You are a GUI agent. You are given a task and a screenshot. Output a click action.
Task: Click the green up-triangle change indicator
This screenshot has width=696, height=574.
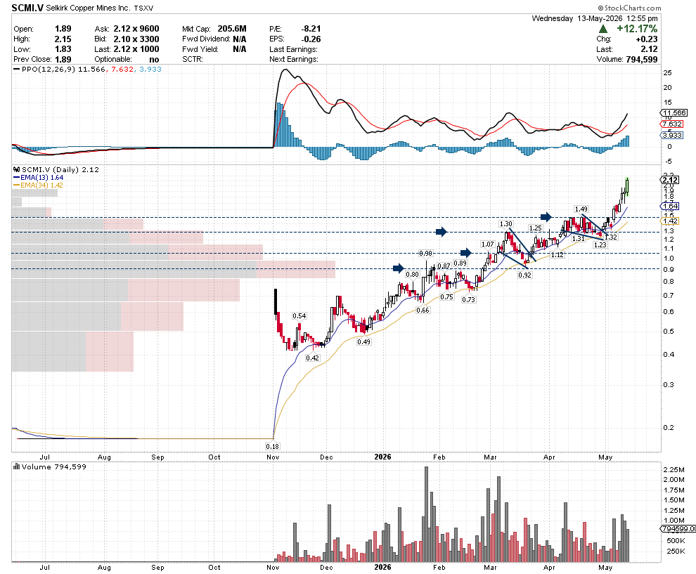(x=602, y=29)
